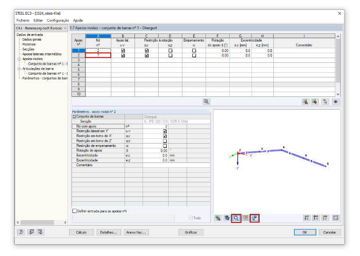Click the Cancelar button
Screen dimensions: 360x256
tap(330, 232)
